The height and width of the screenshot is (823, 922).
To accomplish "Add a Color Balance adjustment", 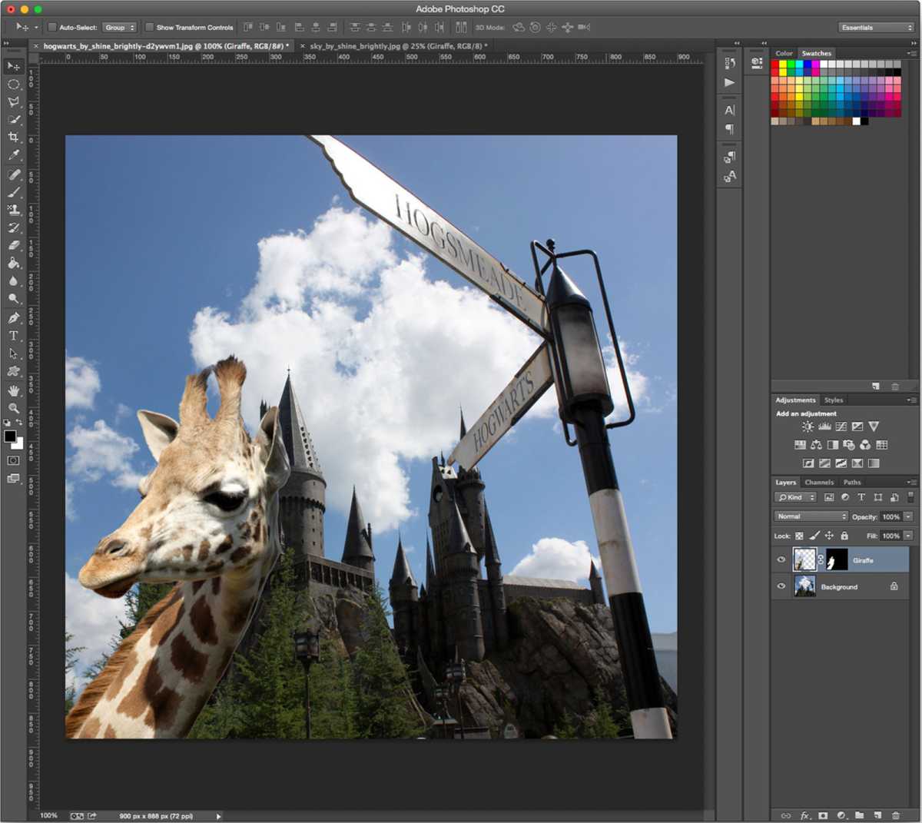I will (x=816, y=445).
